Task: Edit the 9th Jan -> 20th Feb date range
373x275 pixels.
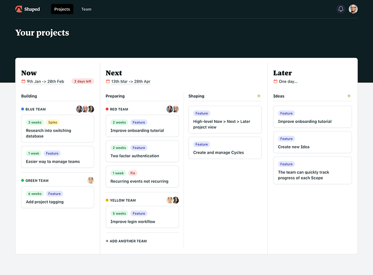Action: (45, 82)
